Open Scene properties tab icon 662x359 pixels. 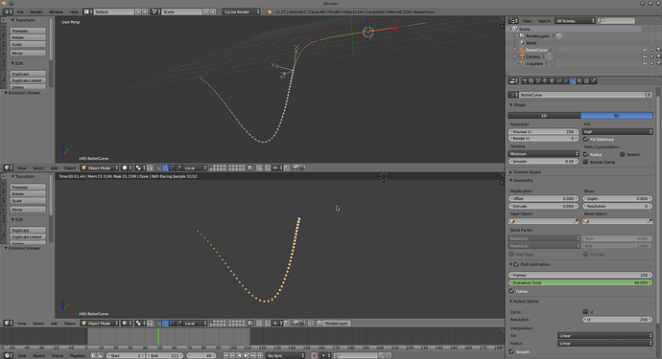coord(538,81)
